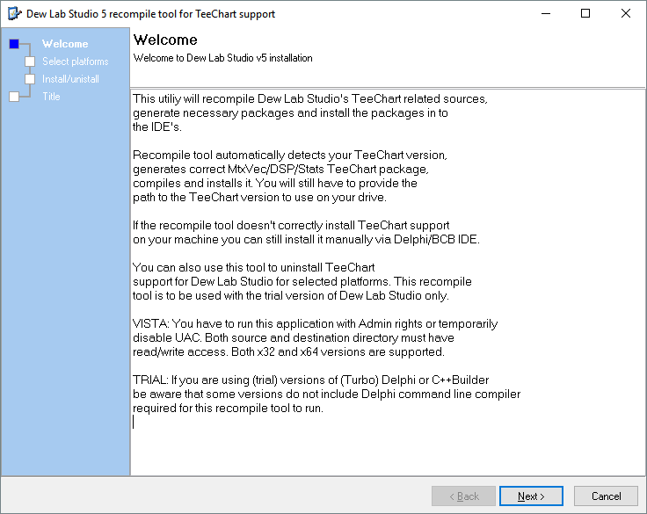Click 'Welcome to Dew Lab Studio v5 installation' text
This screenshot has width=647, height=514.
click(222, 58)
